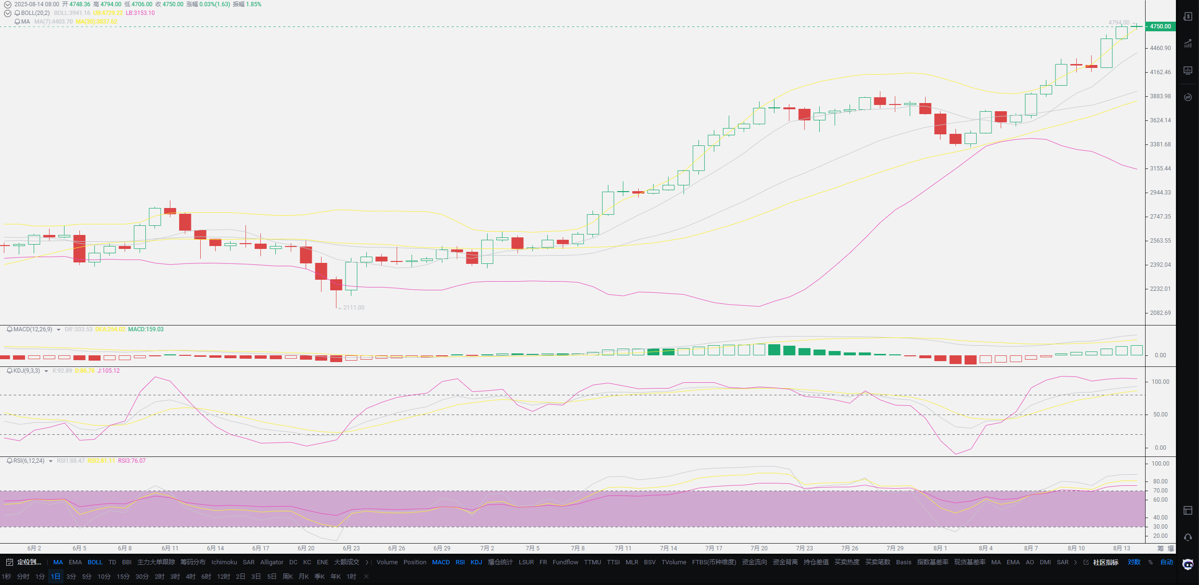Collapse the BOLL indicator row chevron
Screen dimensions: 1199x585
[x=8, y=13]
